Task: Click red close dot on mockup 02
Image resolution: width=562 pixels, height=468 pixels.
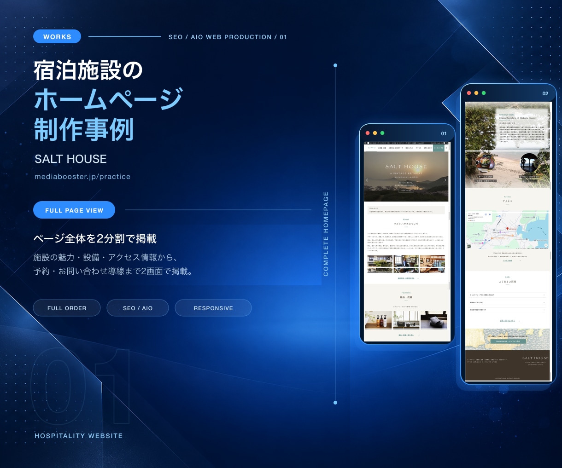Action: [x=469, y=93]
